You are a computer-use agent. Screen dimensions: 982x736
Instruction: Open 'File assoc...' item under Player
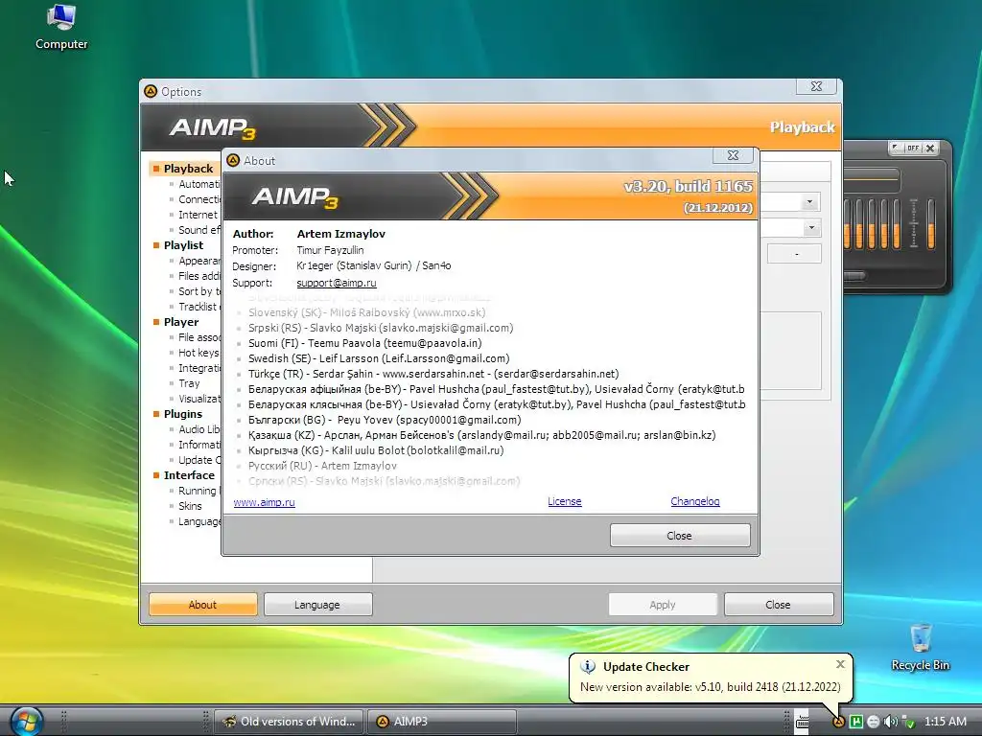[199, 337]
